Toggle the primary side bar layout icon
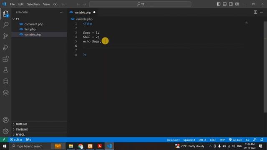 point(219,4)
